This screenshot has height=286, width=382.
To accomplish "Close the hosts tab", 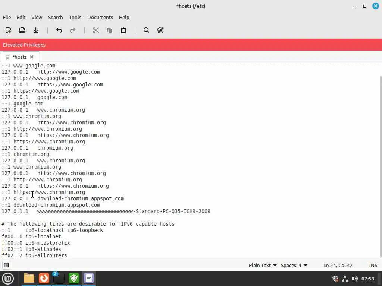I will [x=32, y=57].
